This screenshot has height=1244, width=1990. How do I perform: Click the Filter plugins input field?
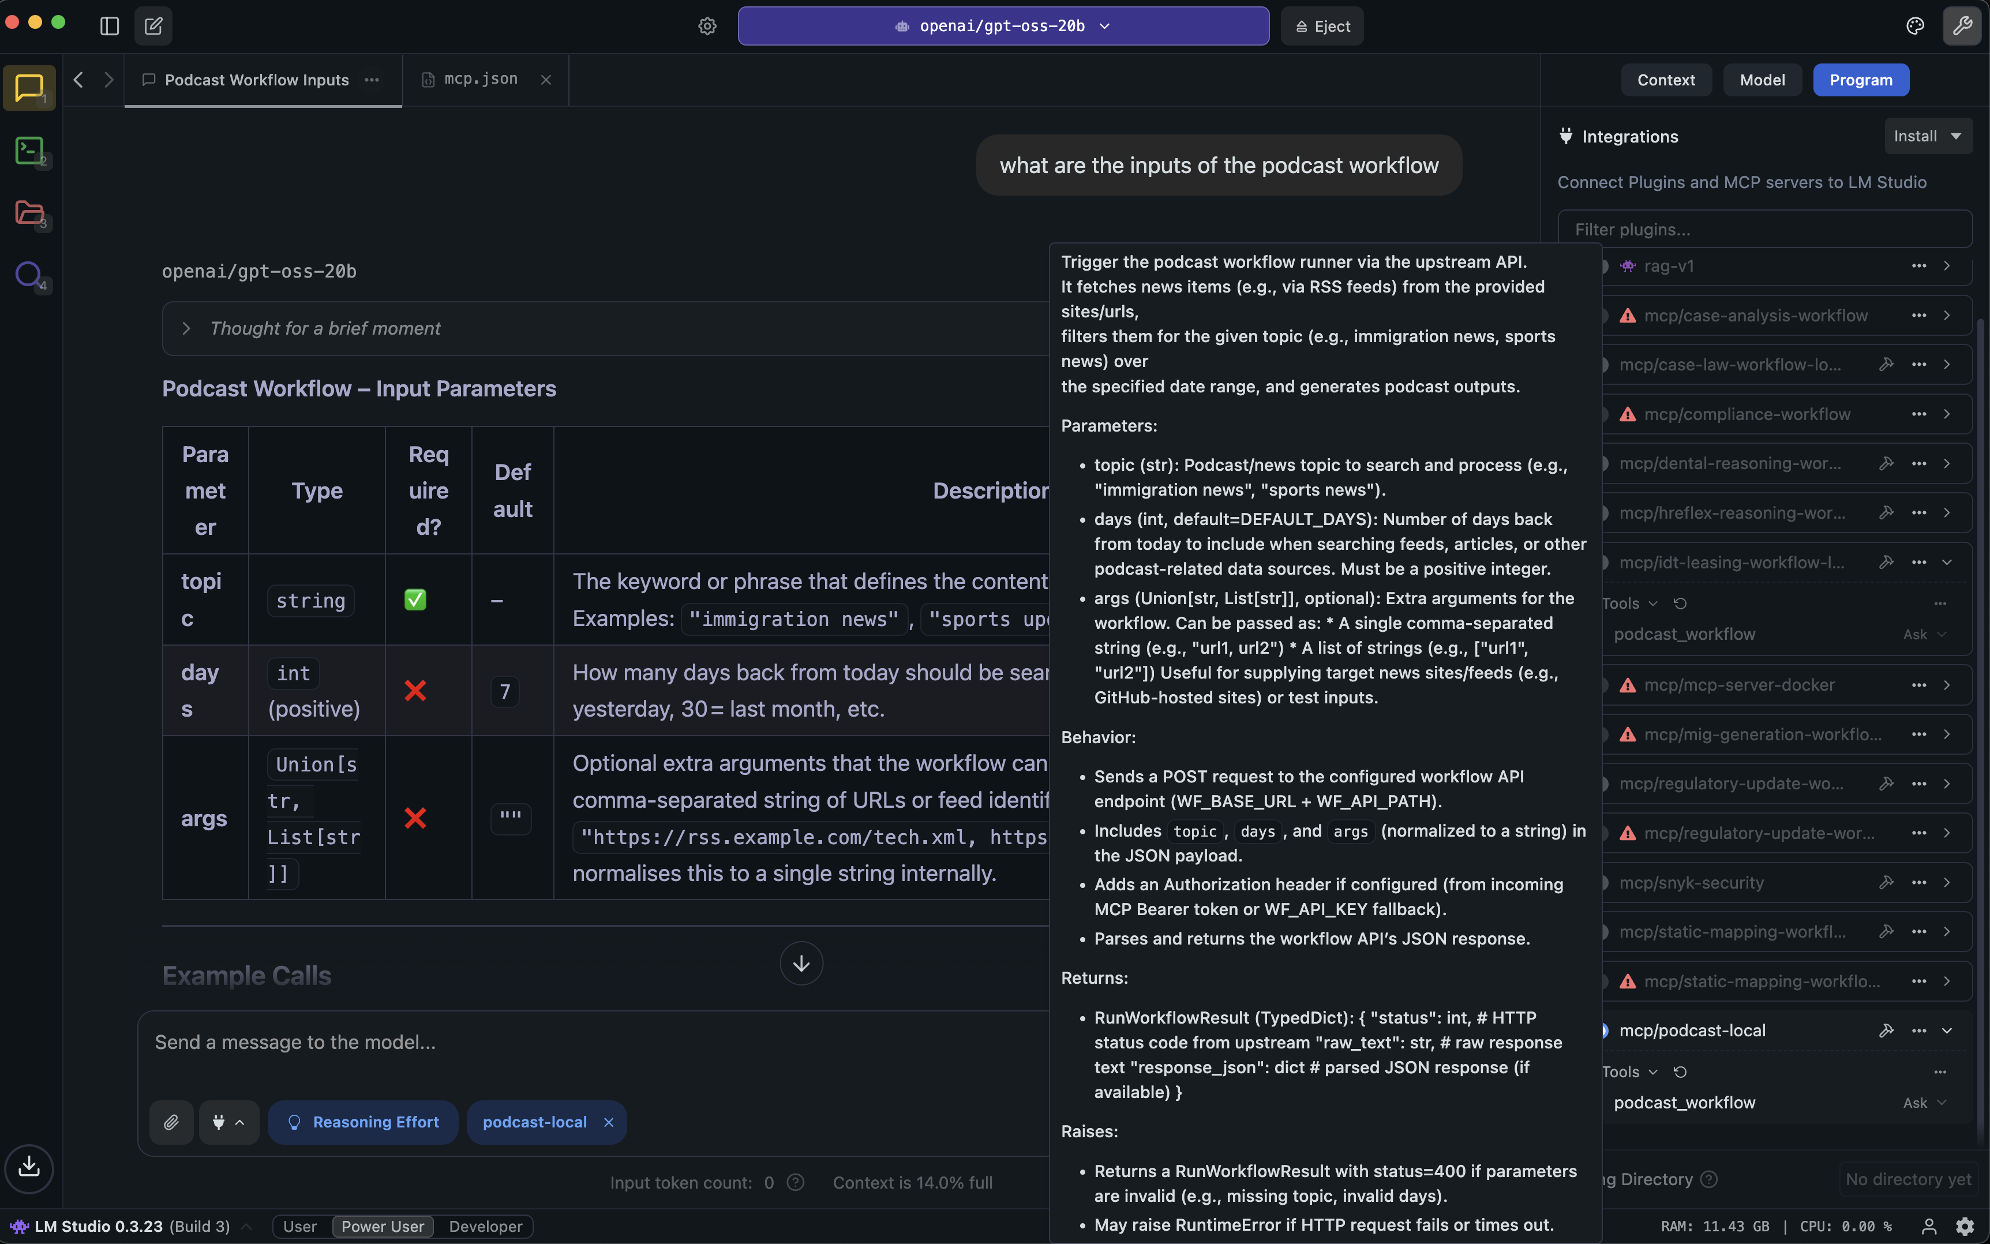click(1764, 230)
